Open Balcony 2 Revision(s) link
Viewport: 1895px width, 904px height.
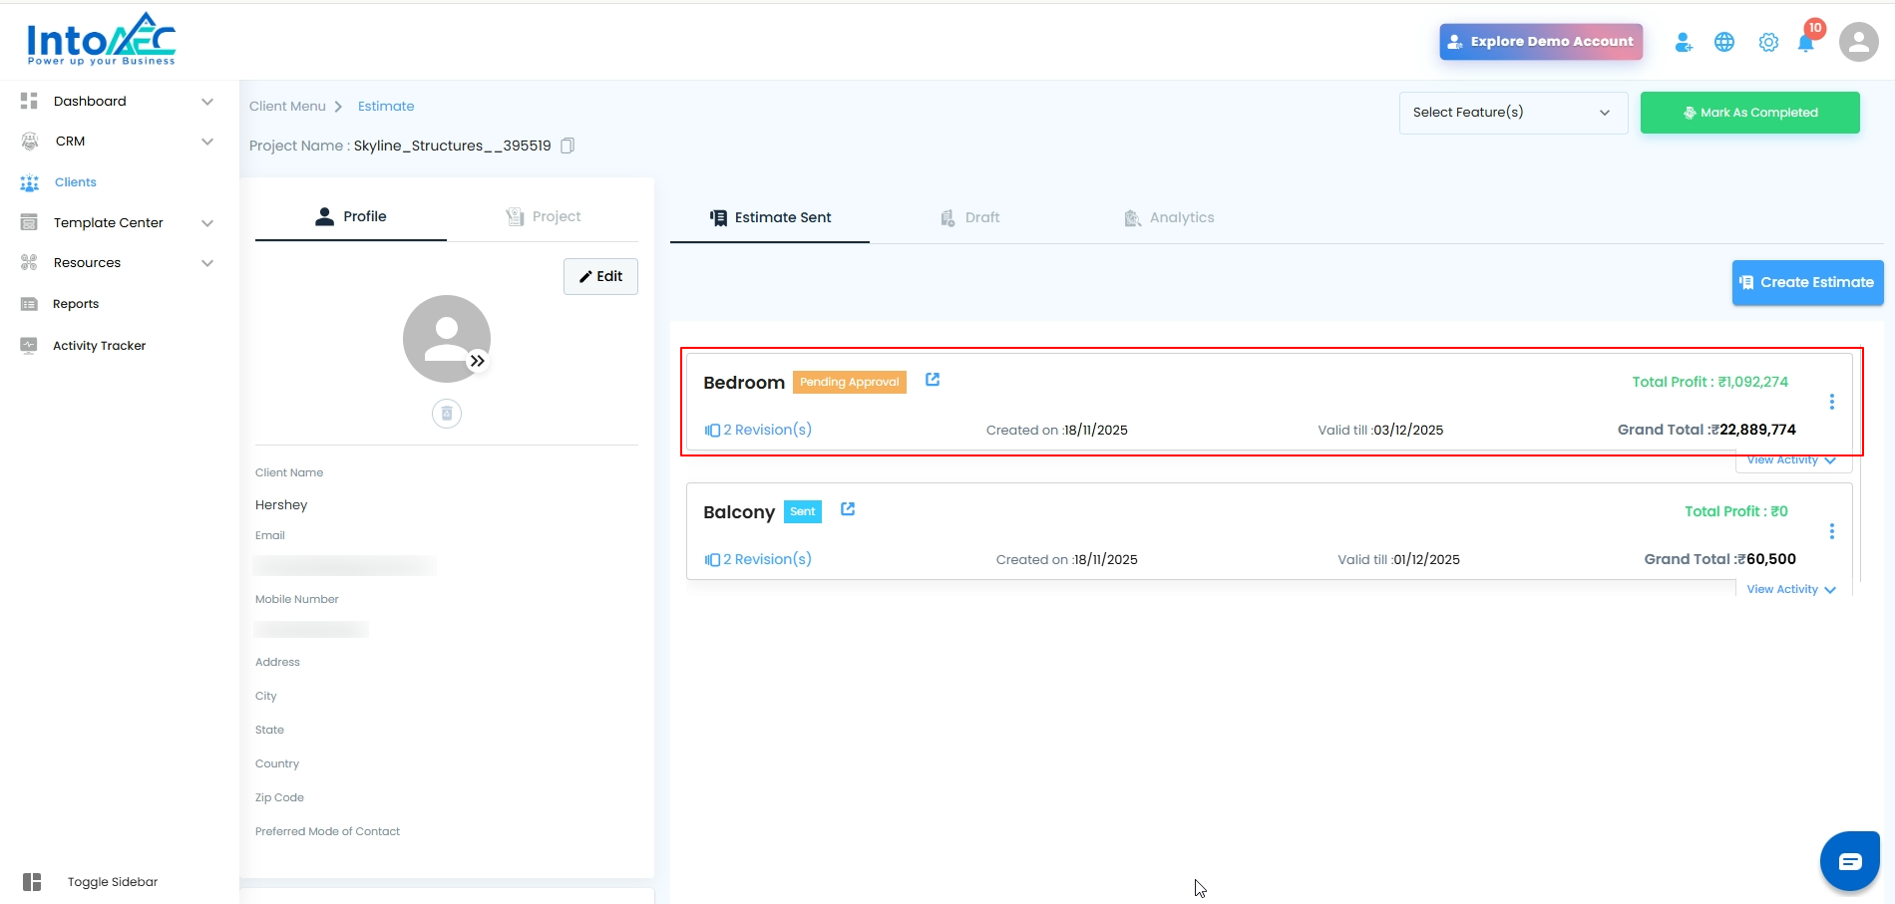pyautogui.click(x=758, y=559)
